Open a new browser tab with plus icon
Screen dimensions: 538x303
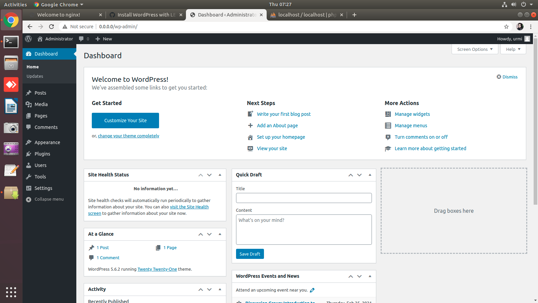tap(354, 15)
